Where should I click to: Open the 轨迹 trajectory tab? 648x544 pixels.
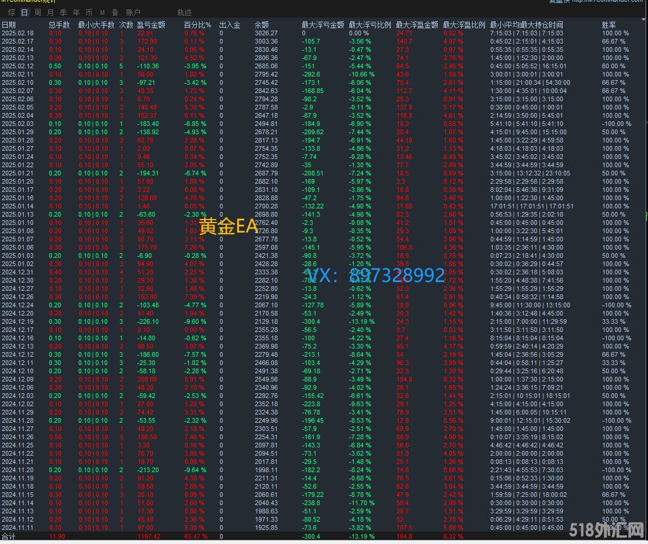point(184,12)
